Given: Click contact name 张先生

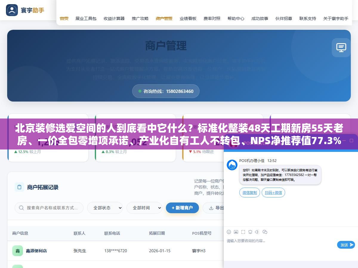Looking at the screenshot, I should tap(80, 251).
